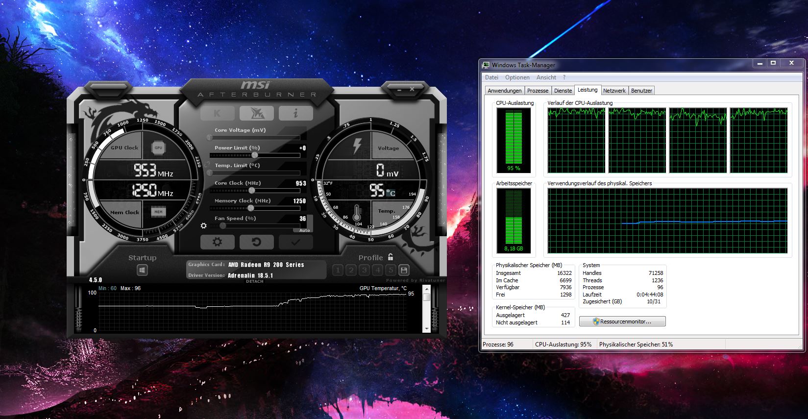The image size is (808, 419).
Task: Apply settings with the checkmark button
Action: coord(295,242)
